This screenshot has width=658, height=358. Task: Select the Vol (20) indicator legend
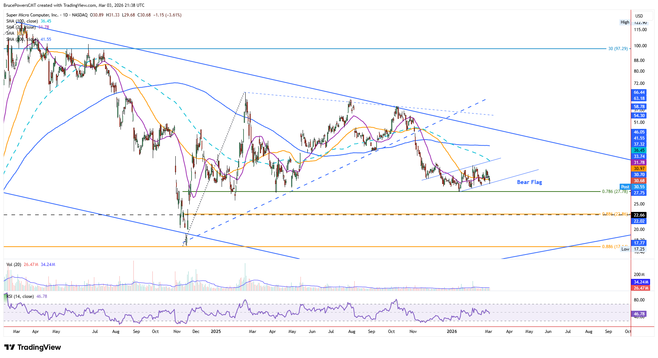click(31, 265)
